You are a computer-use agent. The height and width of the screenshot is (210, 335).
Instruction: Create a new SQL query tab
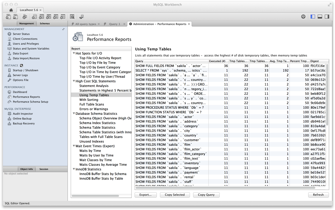pos(8,17)
